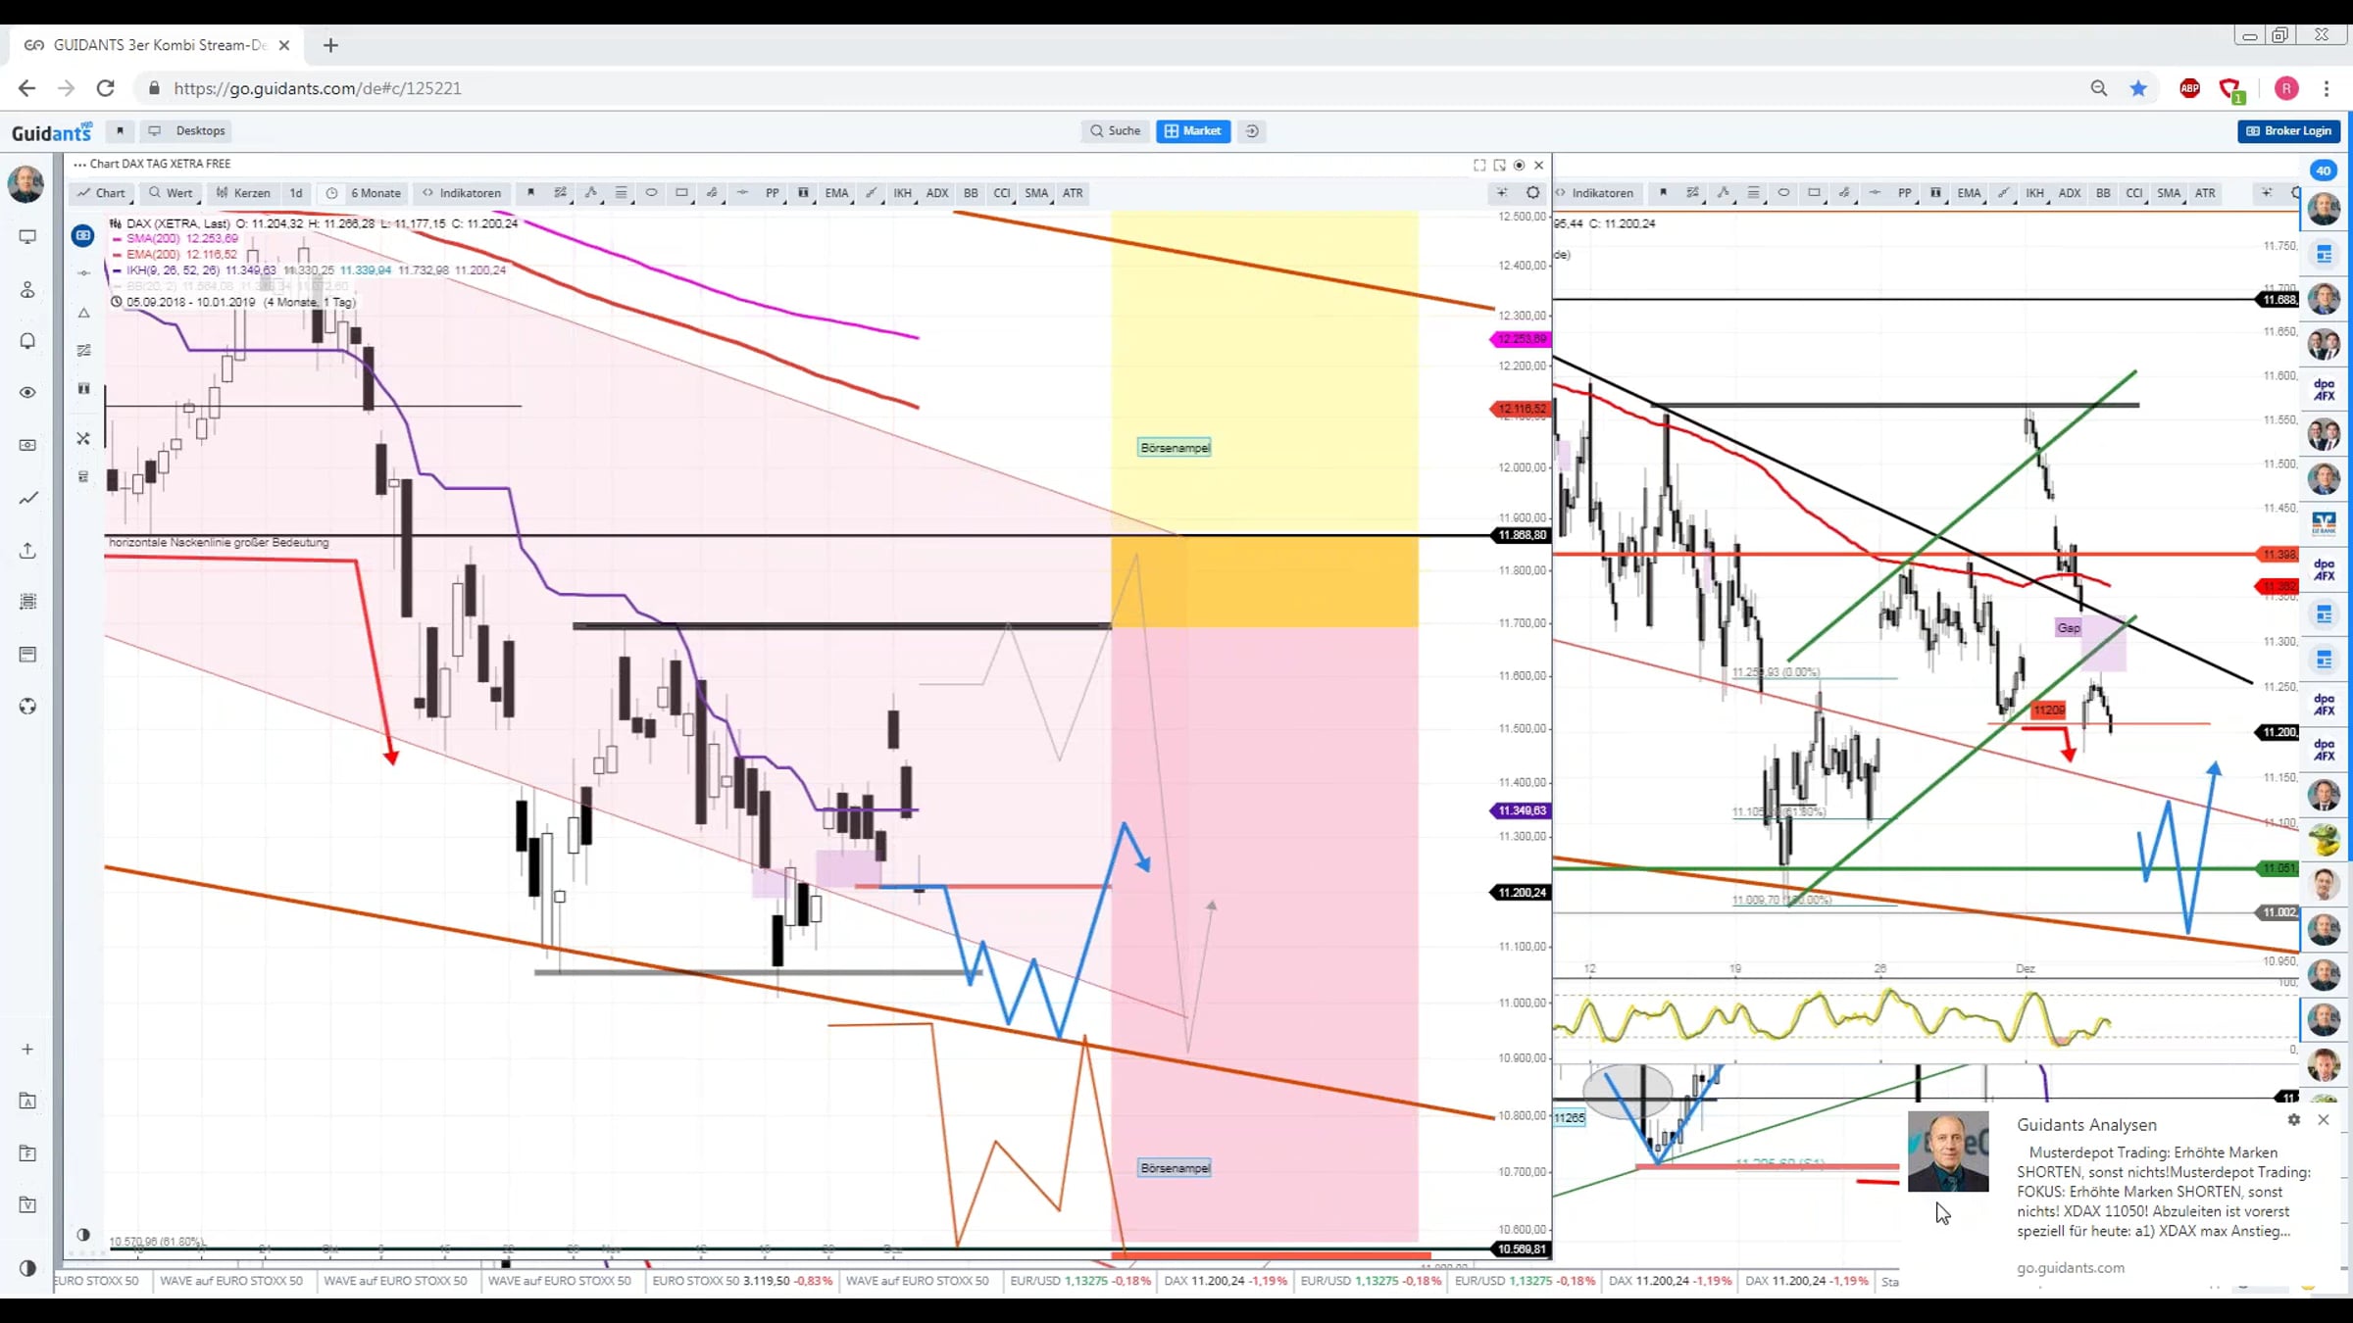Open the alarm bell icon in left sidebar

tap(27, 341)
